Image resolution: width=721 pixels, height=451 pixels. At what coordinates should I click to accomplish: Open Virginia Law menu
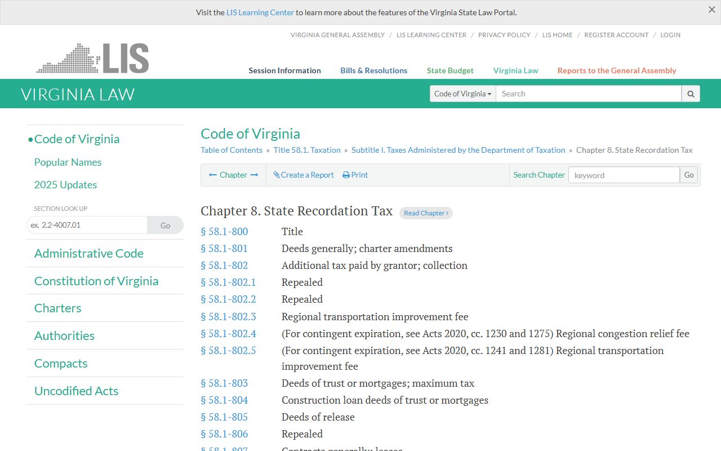coord(515,70)
